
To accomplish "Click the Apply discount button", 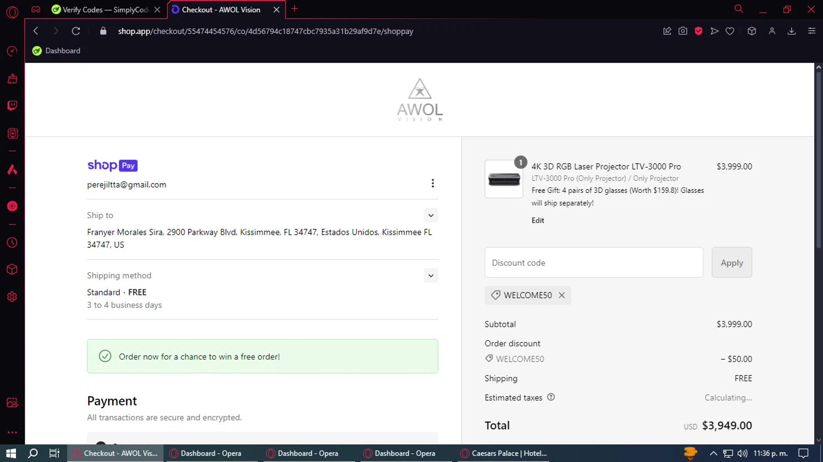I will 731,263.
